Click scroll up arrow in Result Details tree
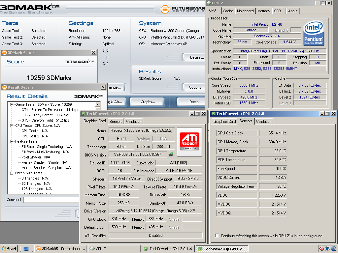 pyautogui.click(x=97, y=104)
